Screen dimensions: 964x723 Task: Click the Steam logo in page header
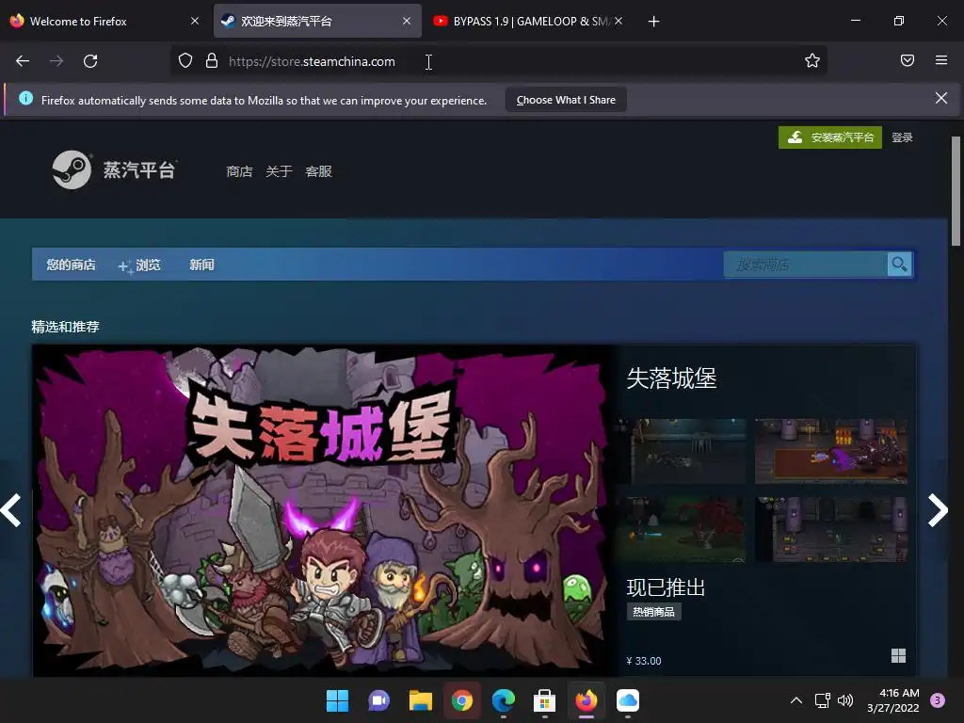72,169
